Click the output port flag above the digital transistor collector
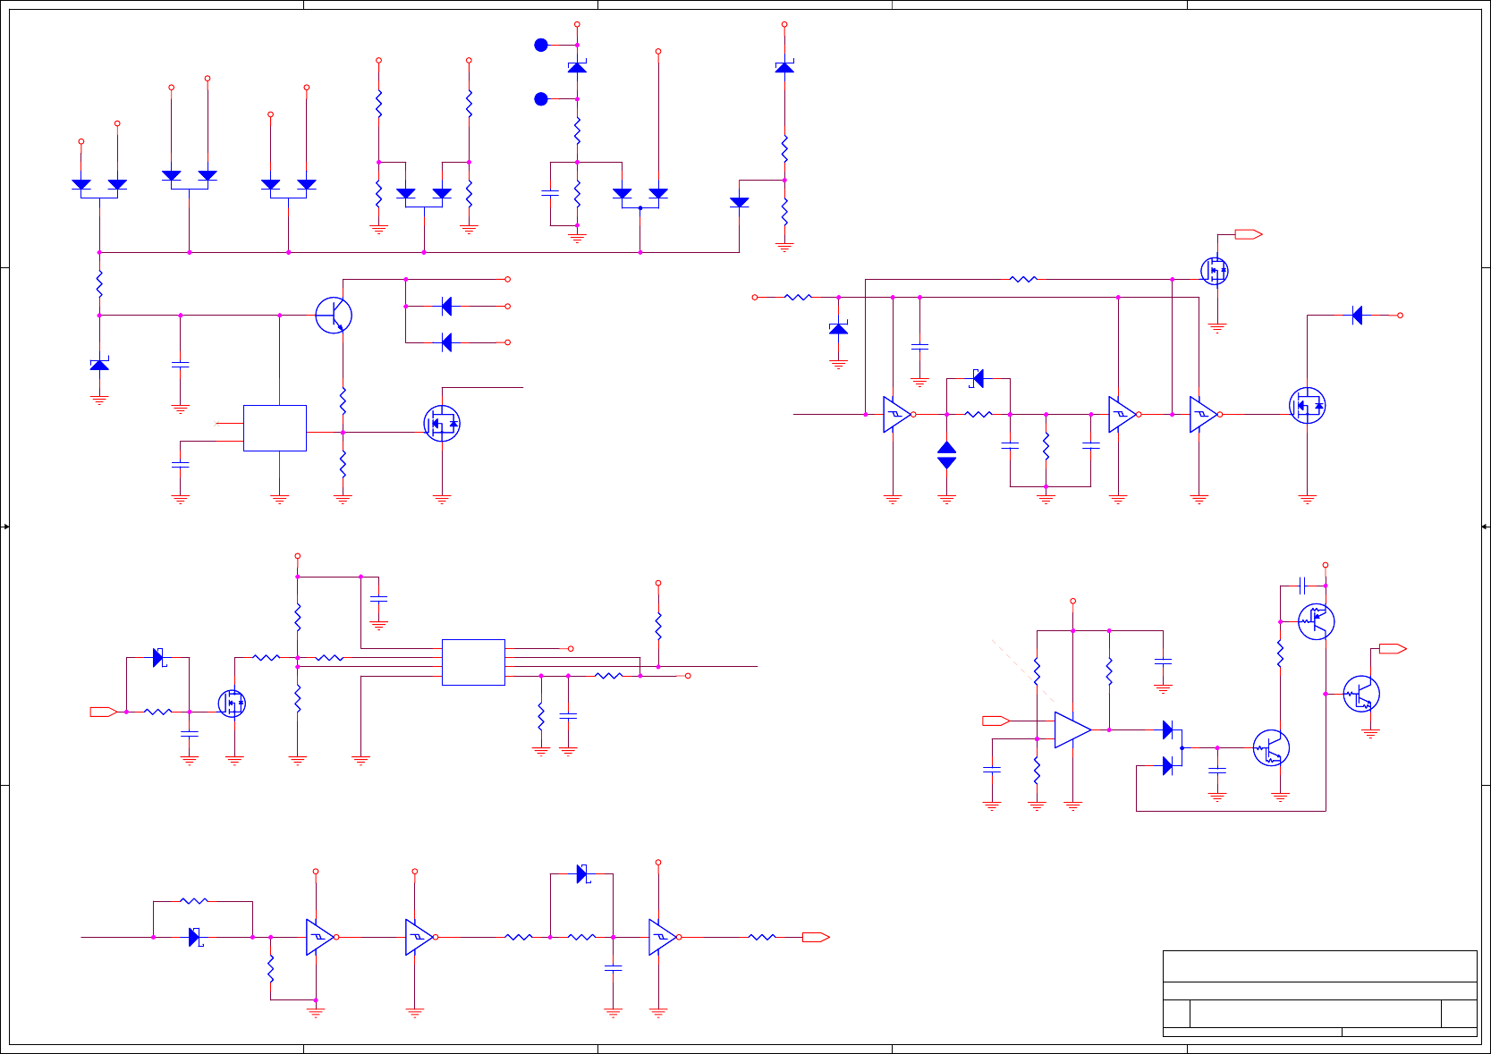 [x=1393, y=649]
